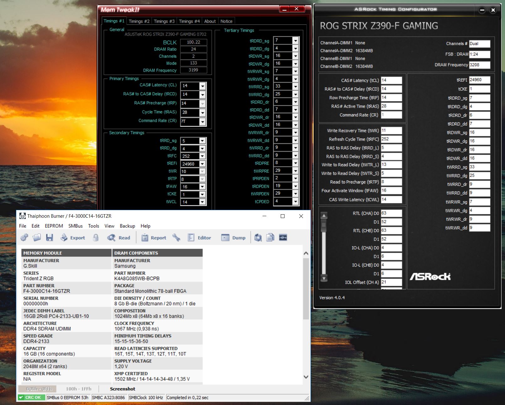Click the ASRock RTL list scrollbar thumb
Viewport: 505px width, 405px height.
324,225
